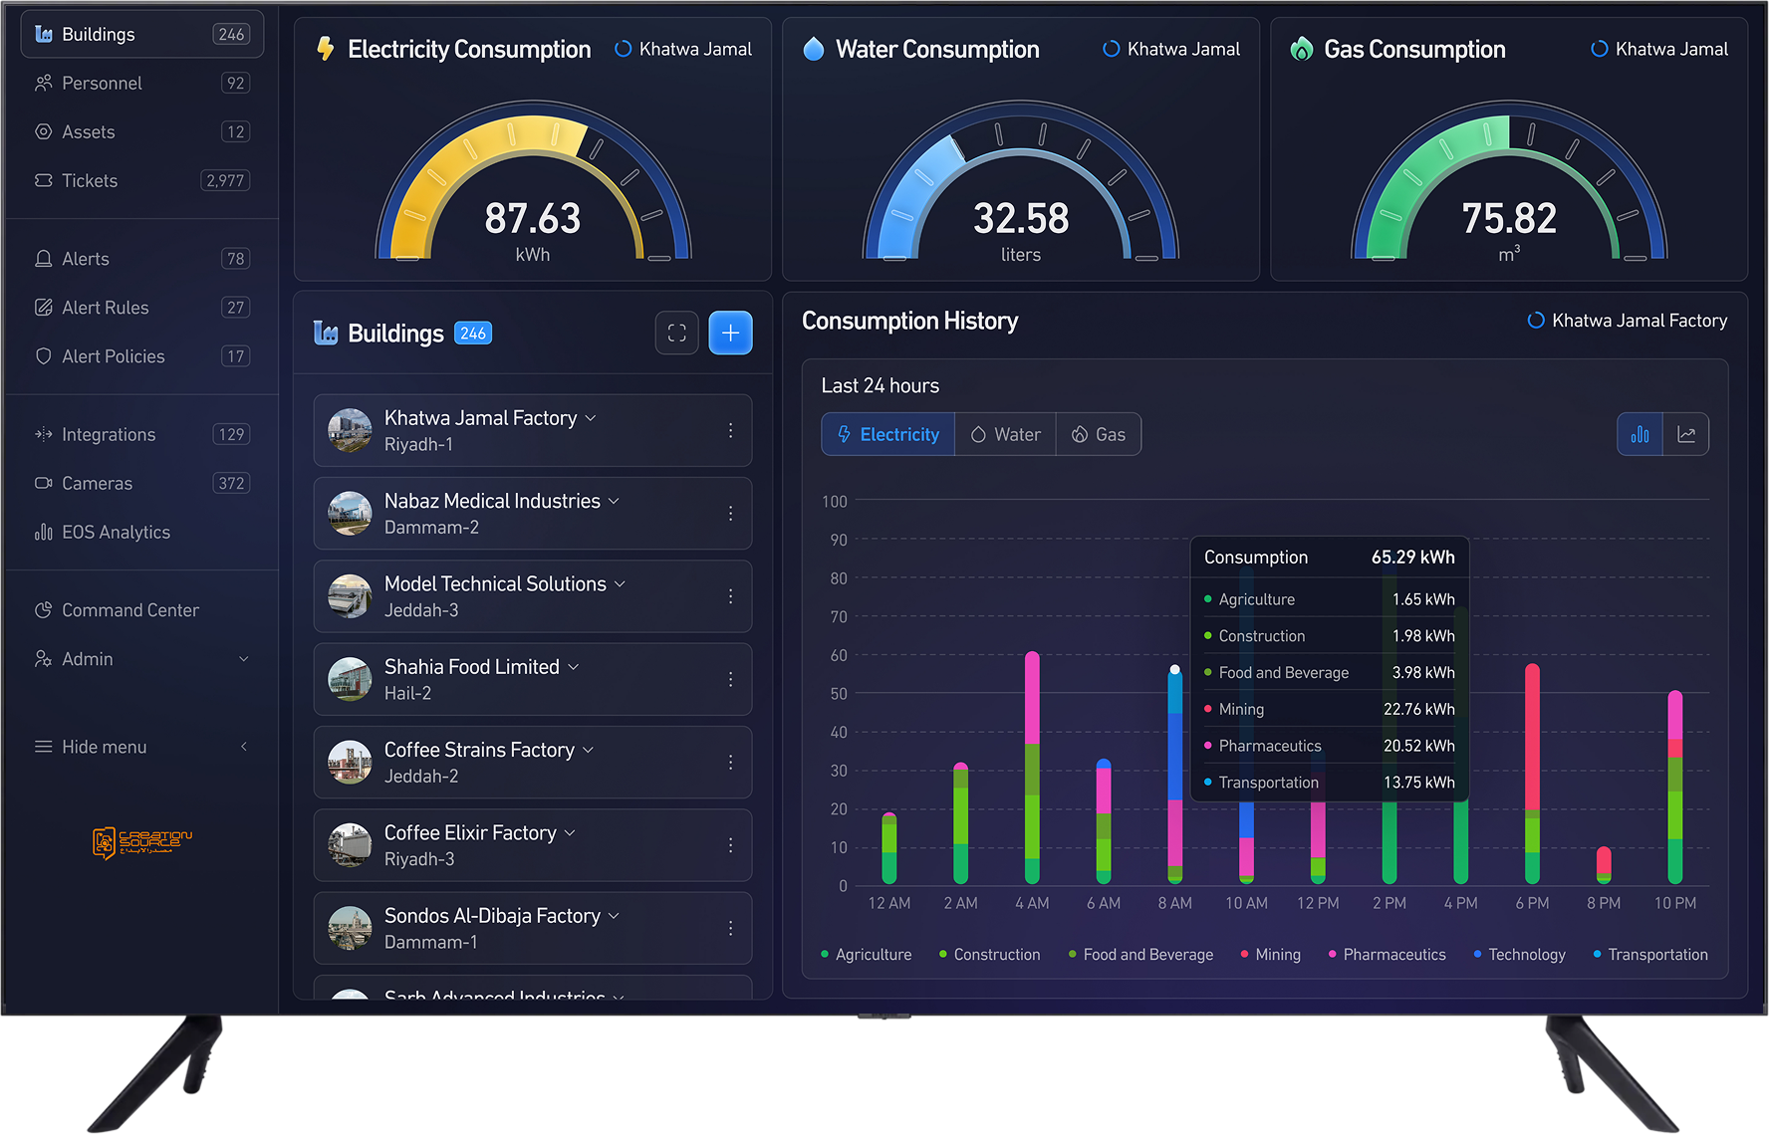
Task: Click the 246 count badge beside Buildings
Action: (x=473, y=334)
